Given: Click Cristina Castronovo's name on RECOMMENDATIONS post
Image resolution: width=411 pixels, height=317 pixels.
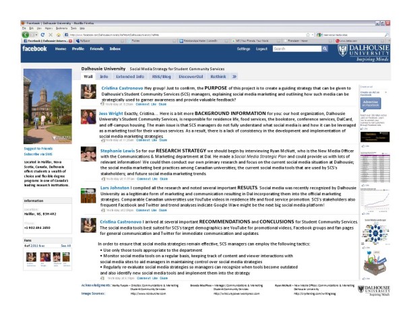Looking at the screenshot, I should point(121,221).
